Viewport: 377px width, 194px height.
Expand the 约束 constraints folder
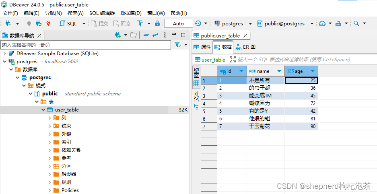49,126
